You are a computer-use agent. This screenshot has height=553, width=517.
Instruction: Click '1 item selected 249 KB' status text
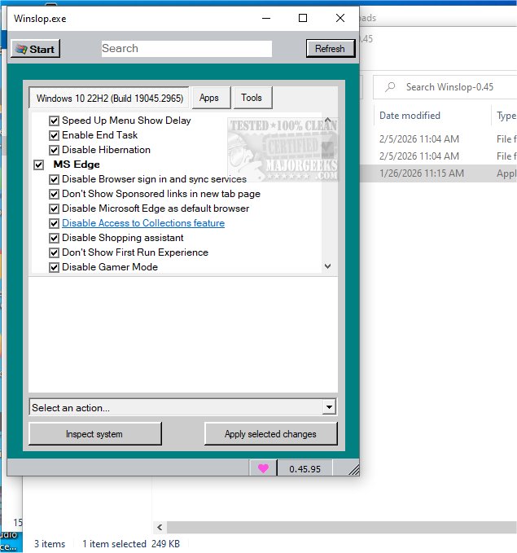point(131,543)
